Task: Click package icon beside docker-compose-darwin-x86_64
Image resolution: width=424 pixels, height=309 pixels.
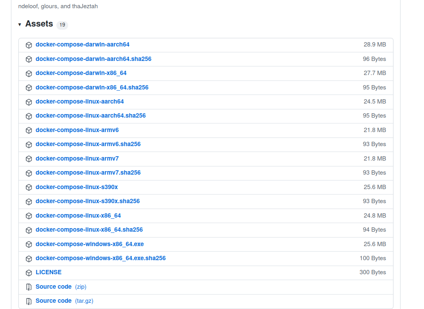Action: pos(29,74)
